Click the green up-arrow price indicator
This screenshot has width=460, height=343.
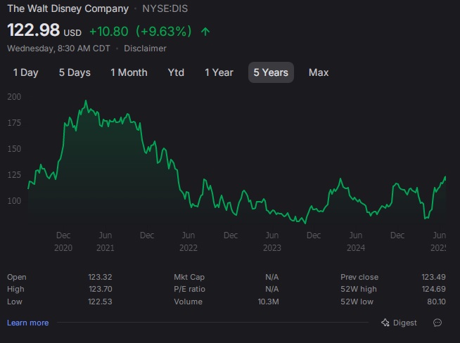tap(205, 32)
